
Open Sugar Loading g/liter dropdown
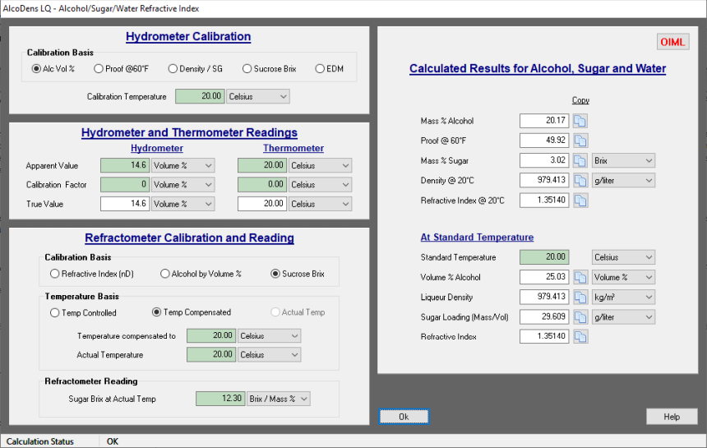point(623,316)
